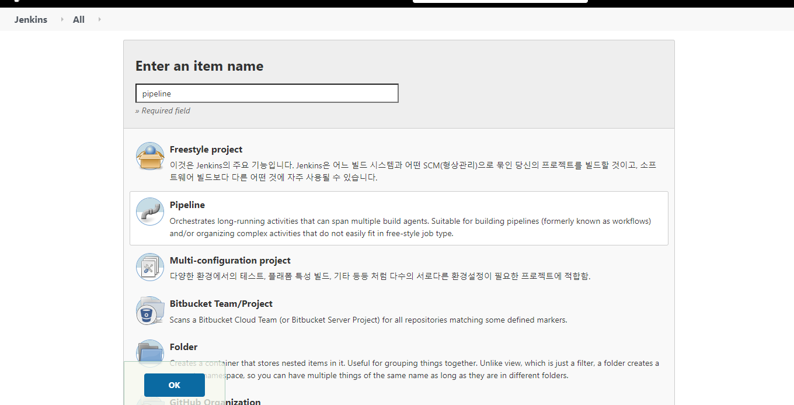This screenshot has width=794, height=405.
Task: Choose the Freestyle project title
Action: (x=206, y=150)
